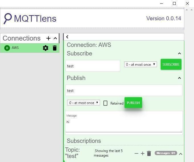Image resolution: width=194 pixels, height=162 pixels.
Task: Delete the "test" topic subscription
Action: pos(149,153)
